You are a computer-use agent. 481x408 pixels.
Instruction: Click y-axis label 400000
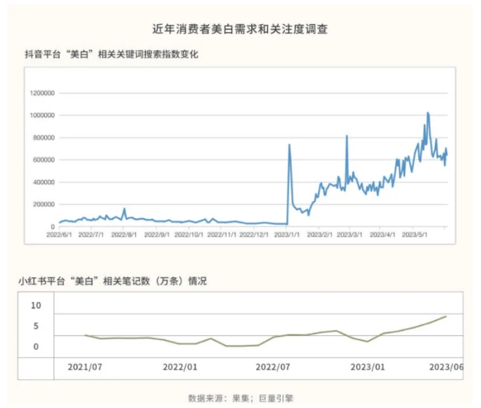pyautogui.click(x=44, y=182)
